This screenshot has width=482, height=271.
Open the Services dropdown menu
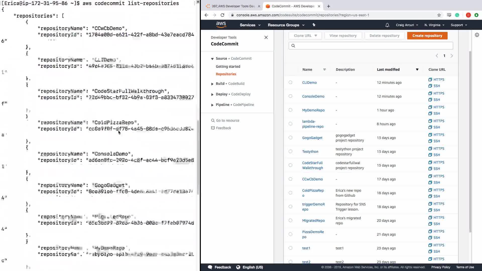(250, 25)
